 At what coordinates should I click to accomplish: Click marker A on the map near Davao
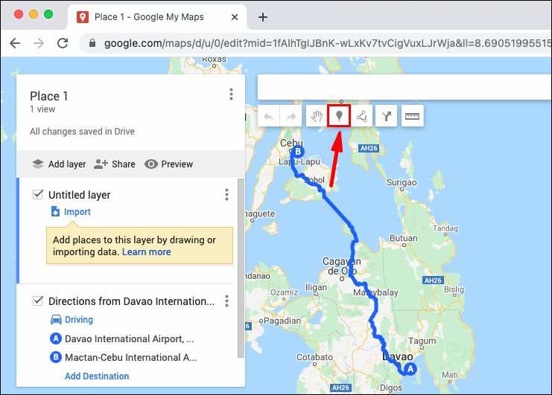click(410, 369)
